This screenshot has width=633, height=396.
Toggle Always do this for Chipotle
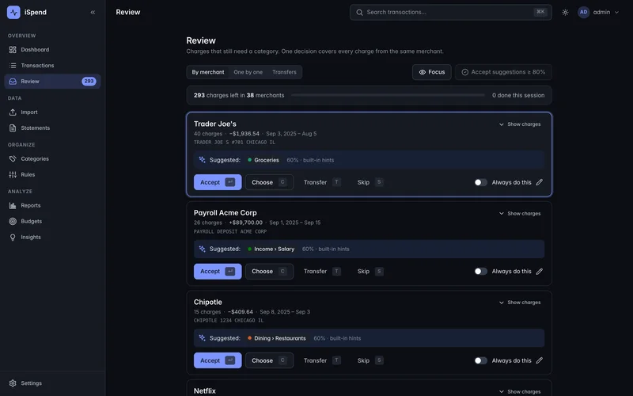coord(480,360)
